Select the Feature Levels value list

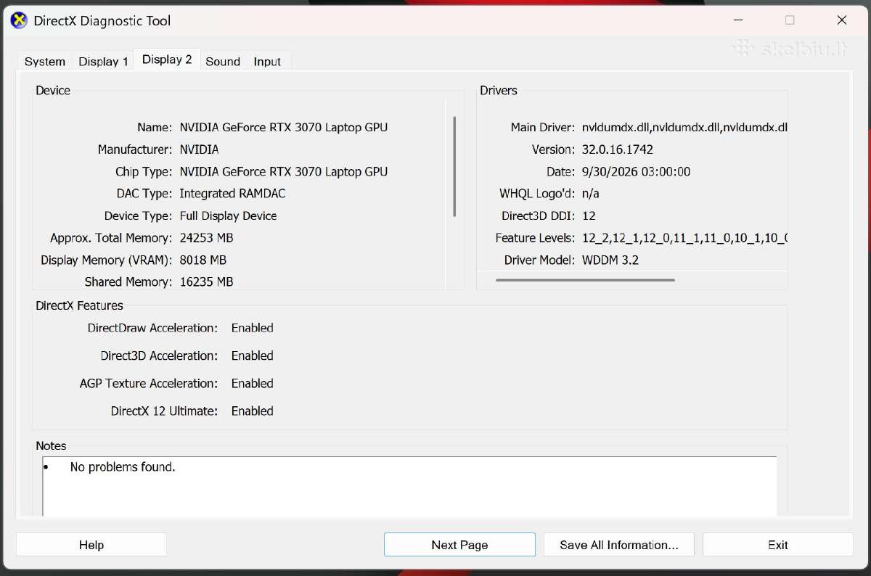point(684,238)
